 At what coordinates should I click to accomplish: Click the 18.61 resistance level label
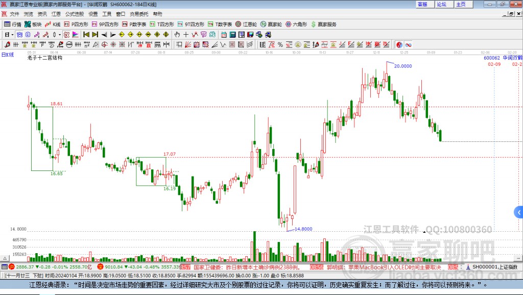coord(56,104)
